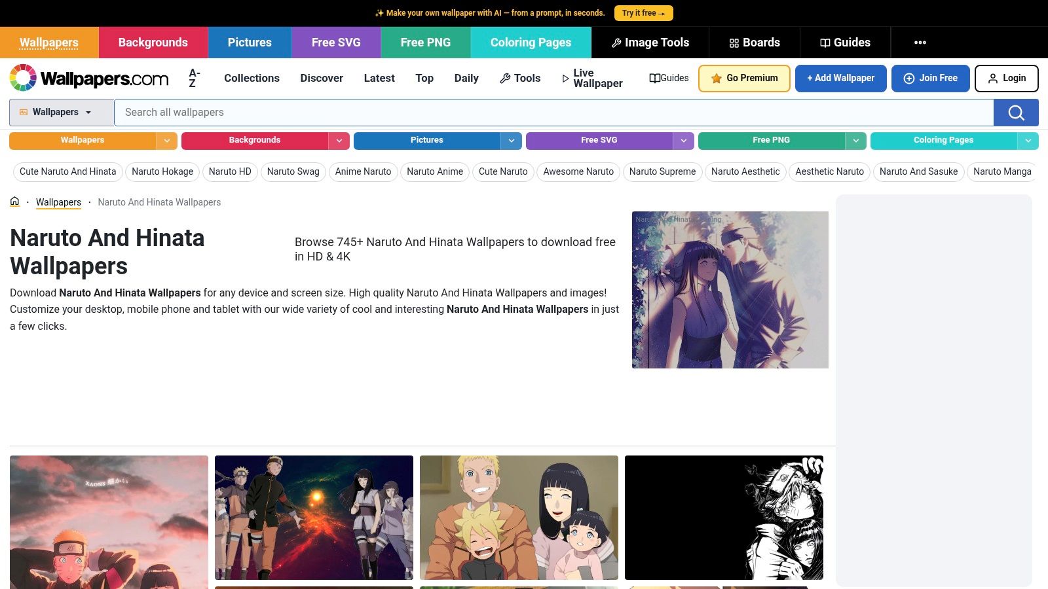Open Live Wallpaper with play icon

click(592, 78)
